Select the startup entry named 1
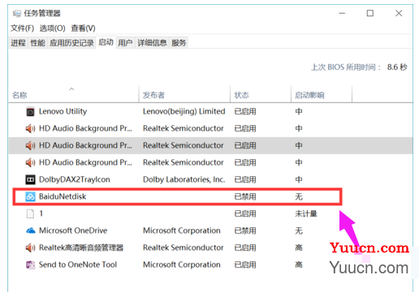419x292 pixels. 41,213
